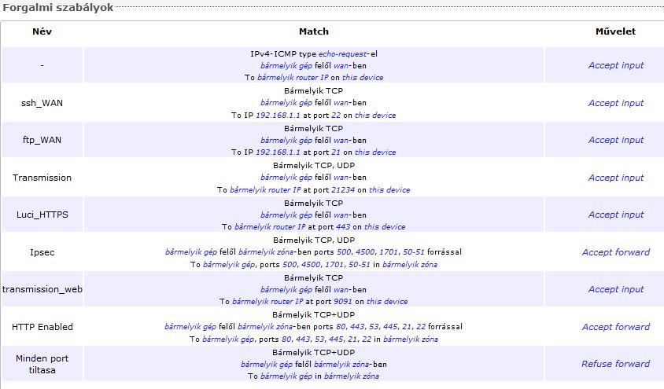This screenshot has width=664, height=389.
Task: Select the transmission_web rule name
Action: [x=42, y=289]
